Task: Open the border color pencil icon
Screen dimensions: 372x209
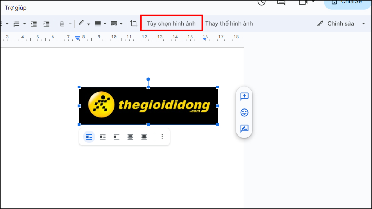Action: pyautogui.click(x=82, y=24)
